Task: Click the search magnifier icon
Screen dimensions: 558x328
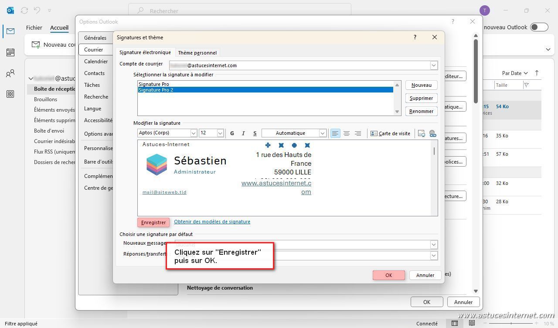Action: [140, 10]
